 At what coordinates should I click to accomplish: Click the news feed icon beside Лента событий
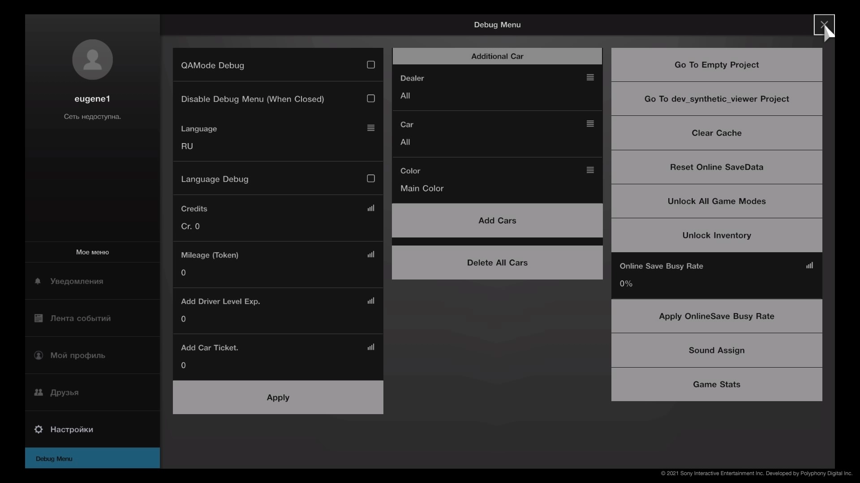pyautogui.click(x=39, y=318)
